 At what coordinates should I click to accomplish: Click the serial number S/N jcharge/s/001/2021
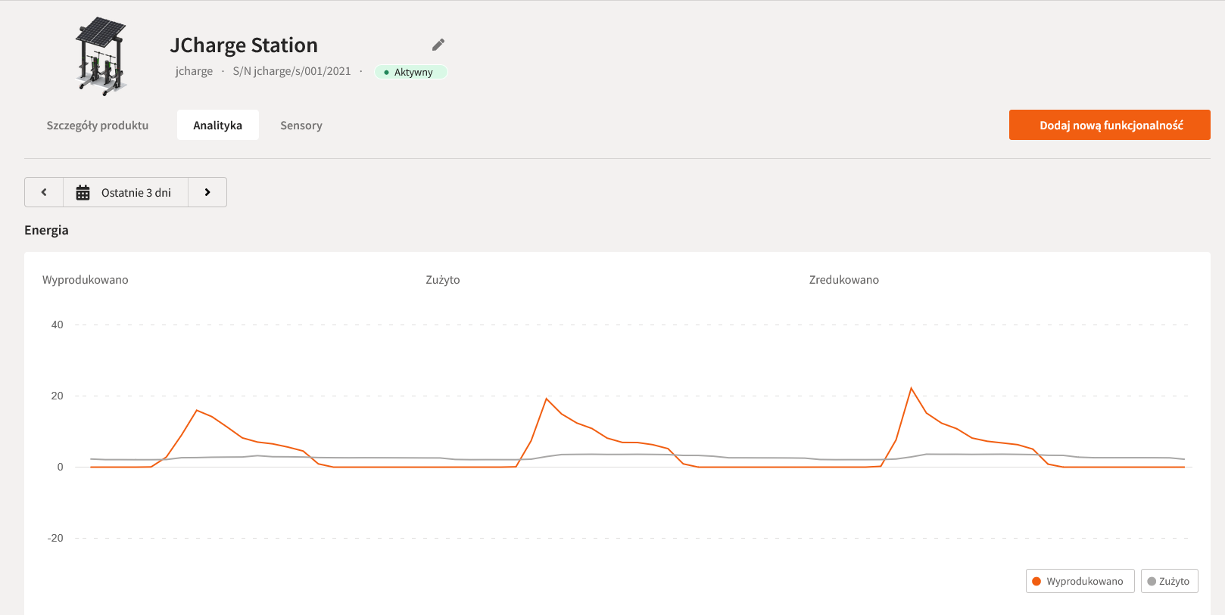coord(291,71)
